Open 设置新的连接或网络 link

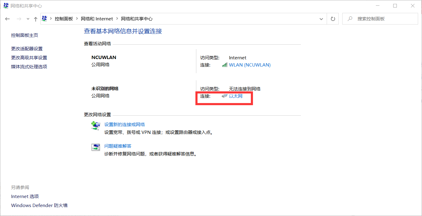125,124
